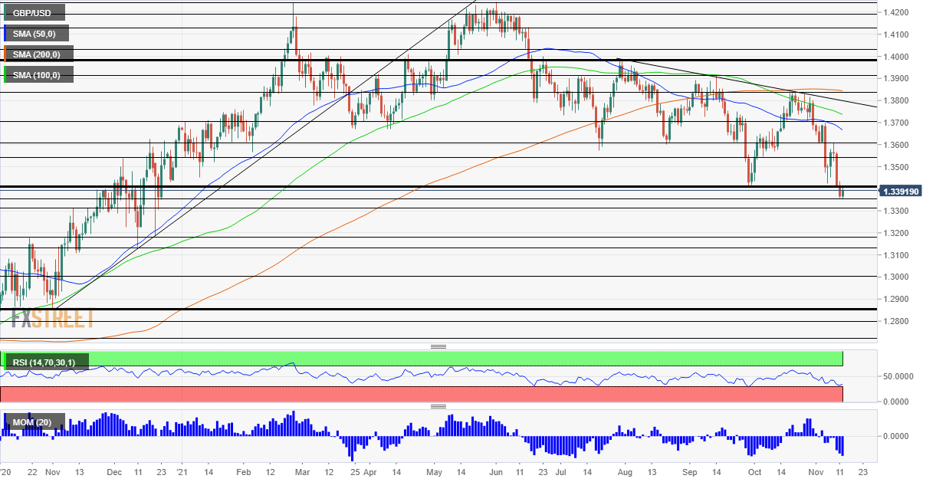Click the Oct label on time axis
The image size is (936, 482).
(754, 474)
